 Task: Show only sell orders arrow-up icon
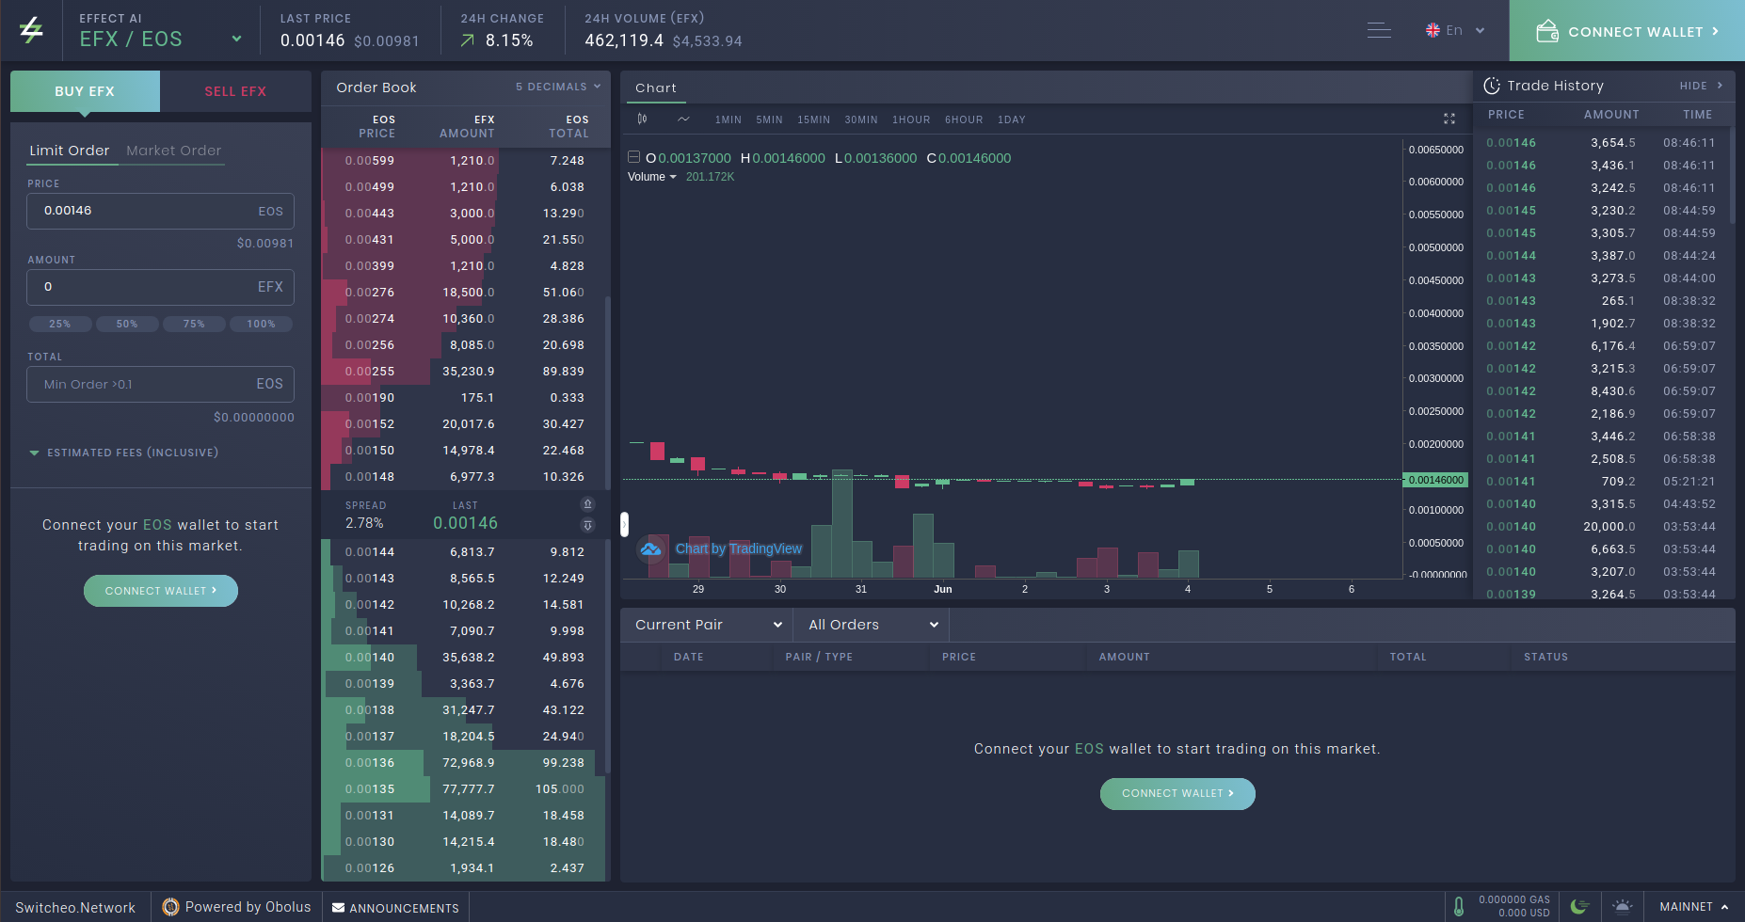click(x=587, y=504)
